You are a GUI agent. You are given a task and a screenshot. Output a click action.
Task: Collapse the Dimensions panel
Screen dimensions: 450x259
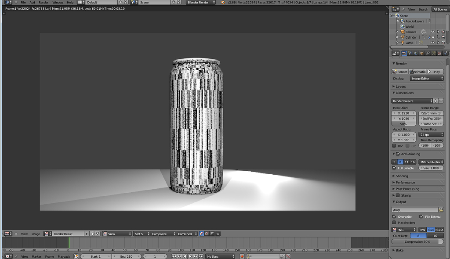(403, 93)
